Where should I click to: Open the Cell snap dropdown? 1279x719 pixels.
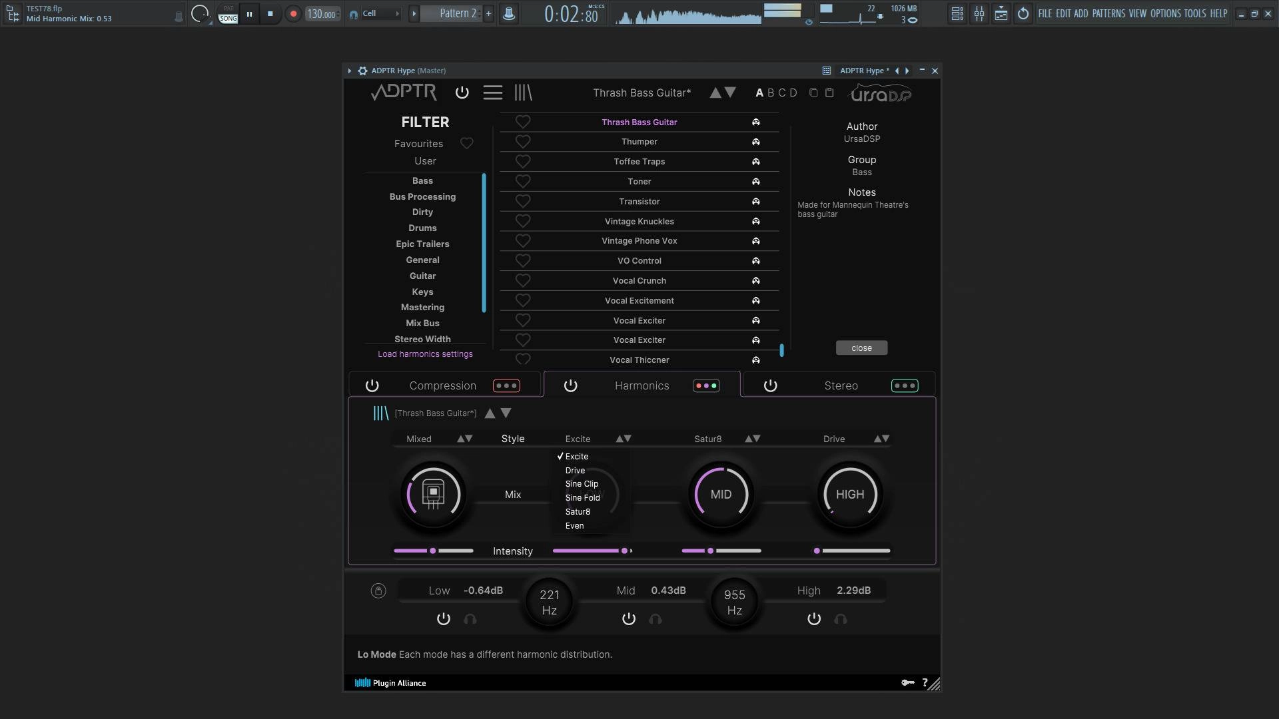click(382, 13)
